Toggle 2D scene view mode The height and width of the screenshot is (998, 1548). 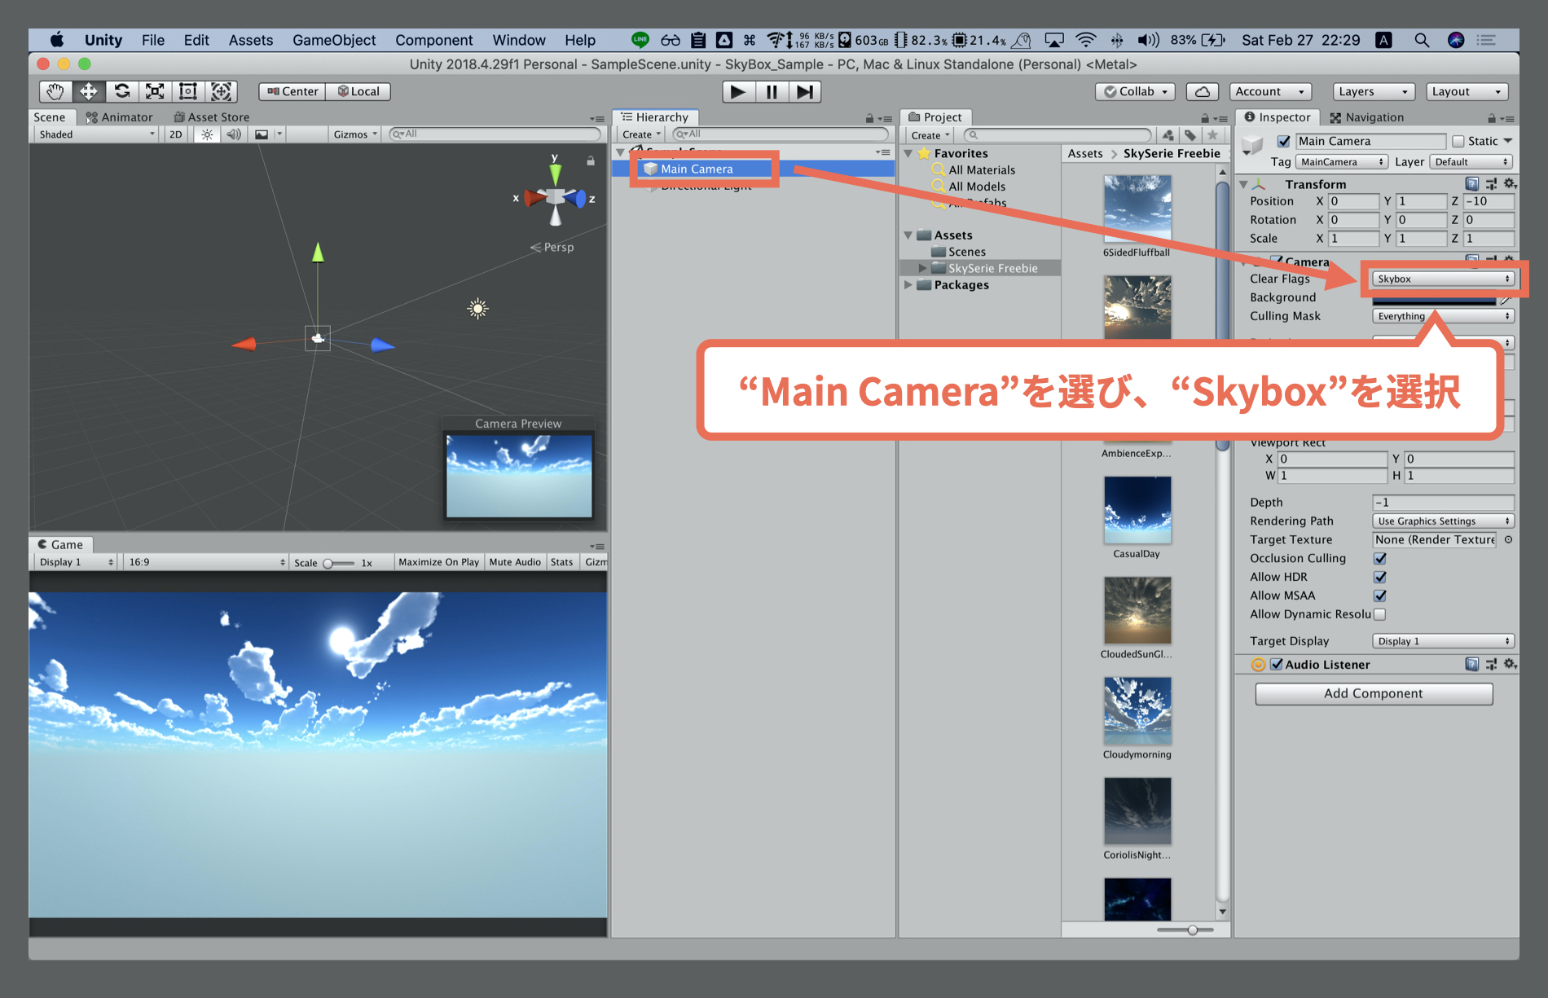pos(176,134)
